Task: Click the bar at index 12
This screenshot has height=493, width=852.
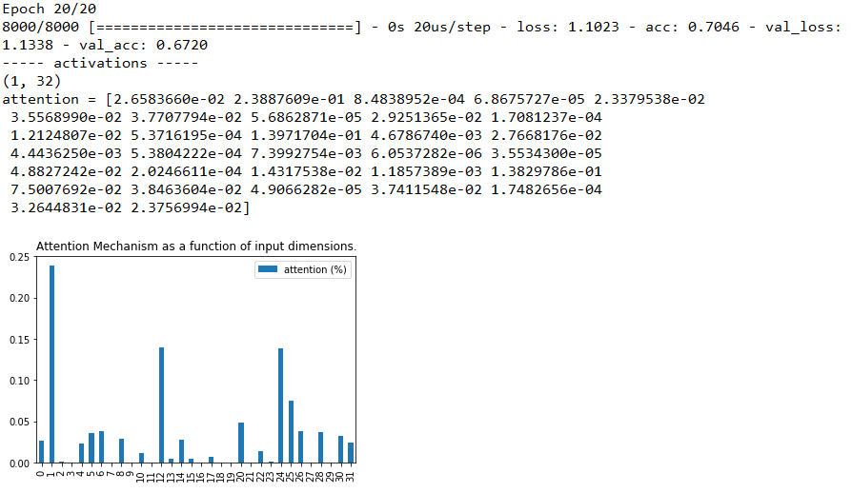Action: point(161,405)
